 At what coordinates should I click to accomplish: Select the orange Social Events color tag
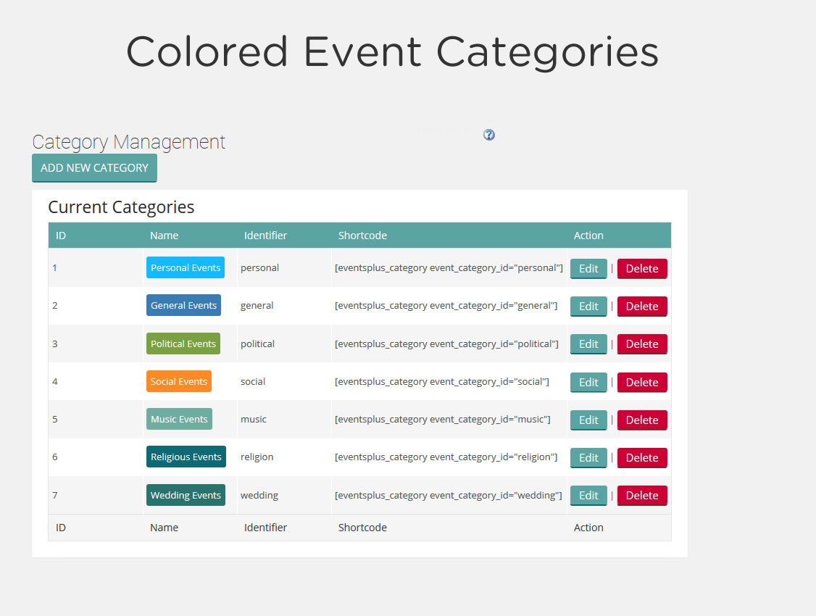179,381
